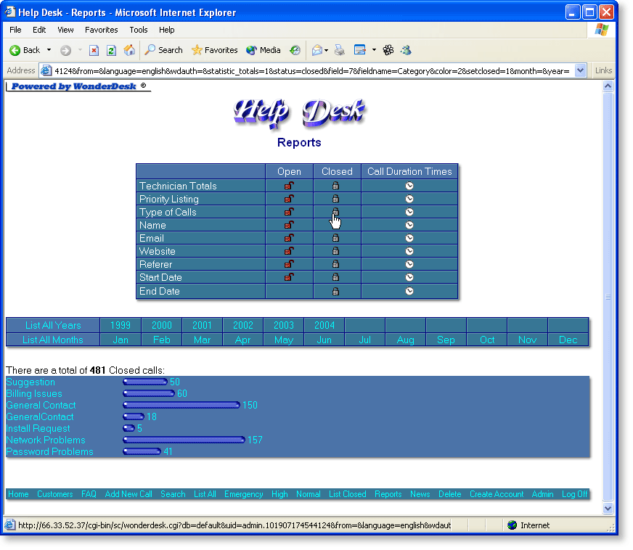Click the Refresh toolbar icon
633x550 pixels.
click(x=111, y=50)
